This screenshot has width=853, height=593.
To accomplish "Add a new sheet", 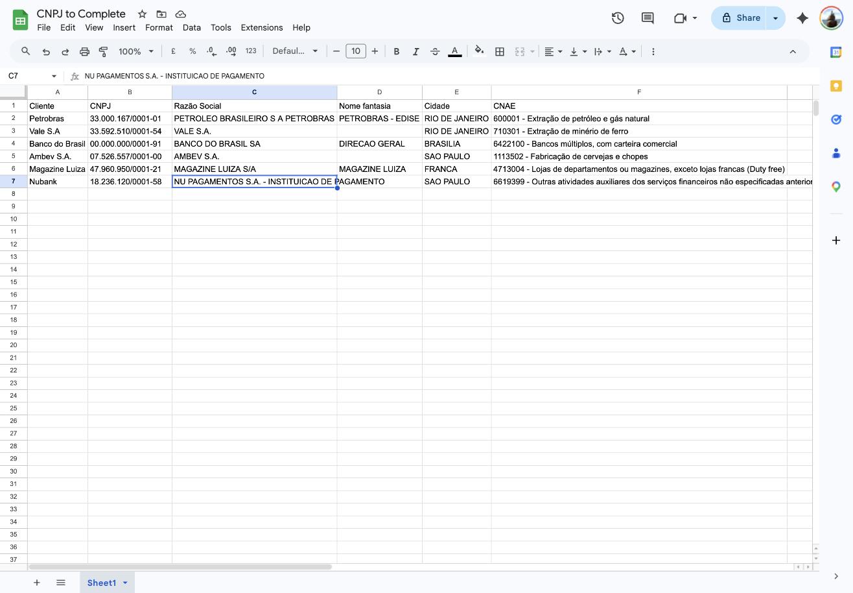I will 37,583.
